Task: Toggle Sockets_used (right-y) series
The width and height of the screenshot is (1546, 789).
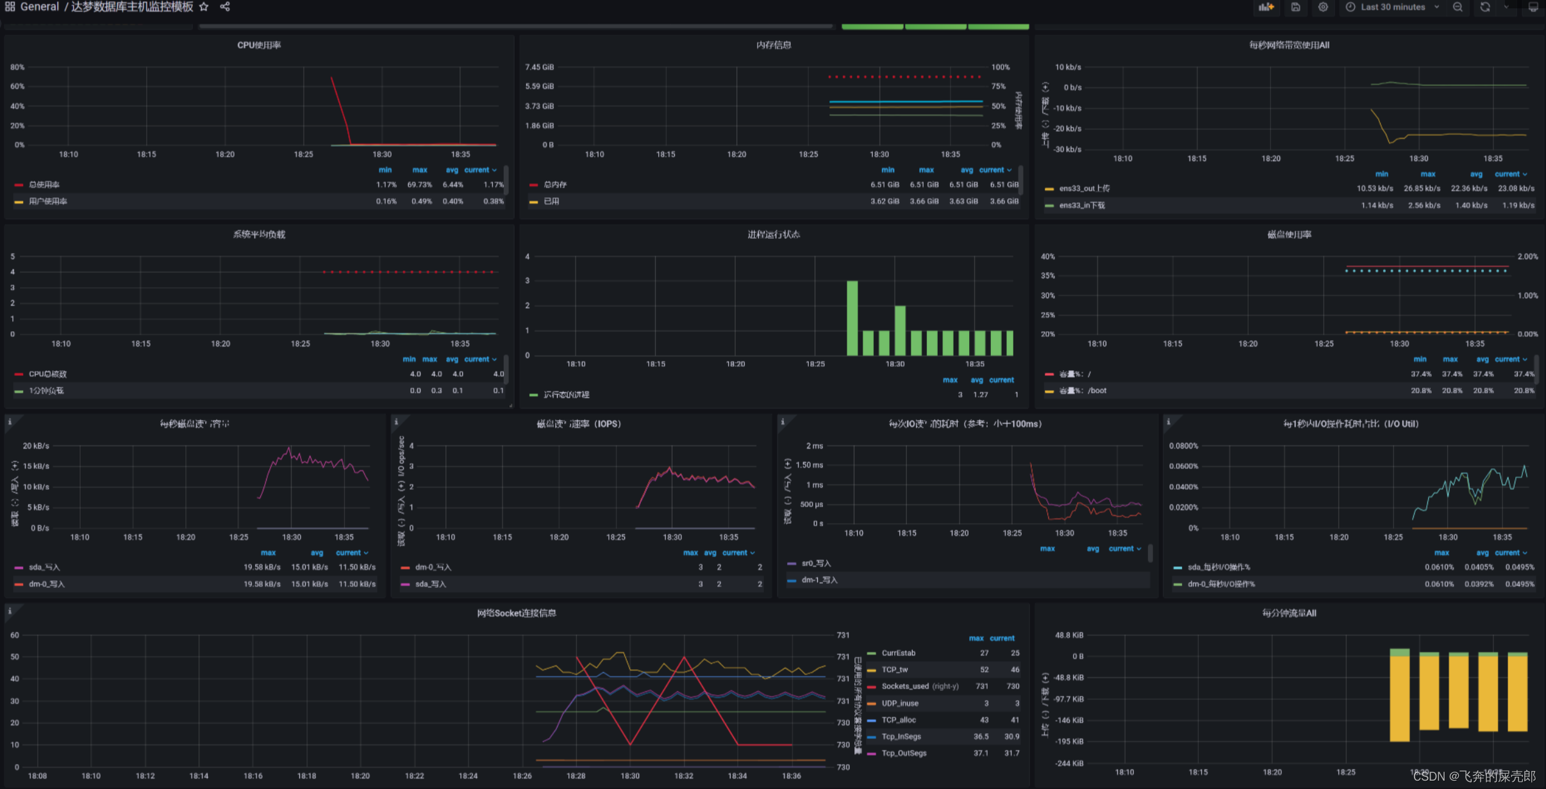Action: [920, 687]
